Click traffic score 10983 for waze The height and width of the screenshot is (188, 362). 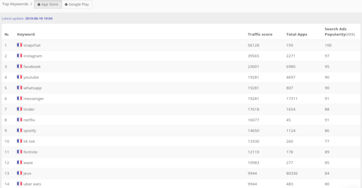[253, 163]
